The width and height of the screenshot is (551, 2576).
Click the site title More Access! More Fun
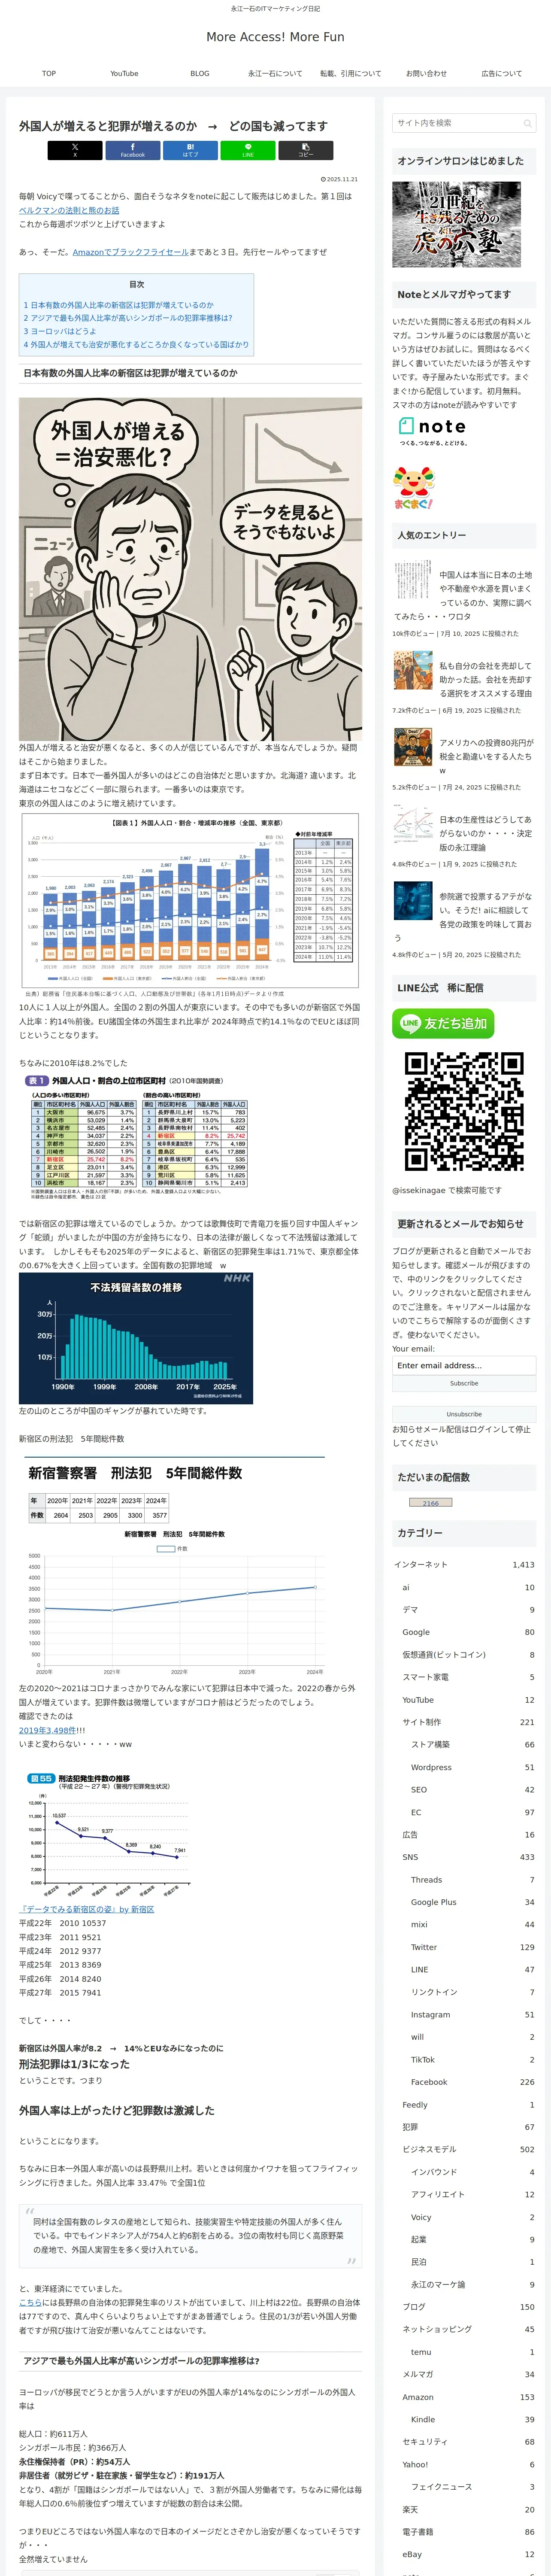(x=275, y=37)
